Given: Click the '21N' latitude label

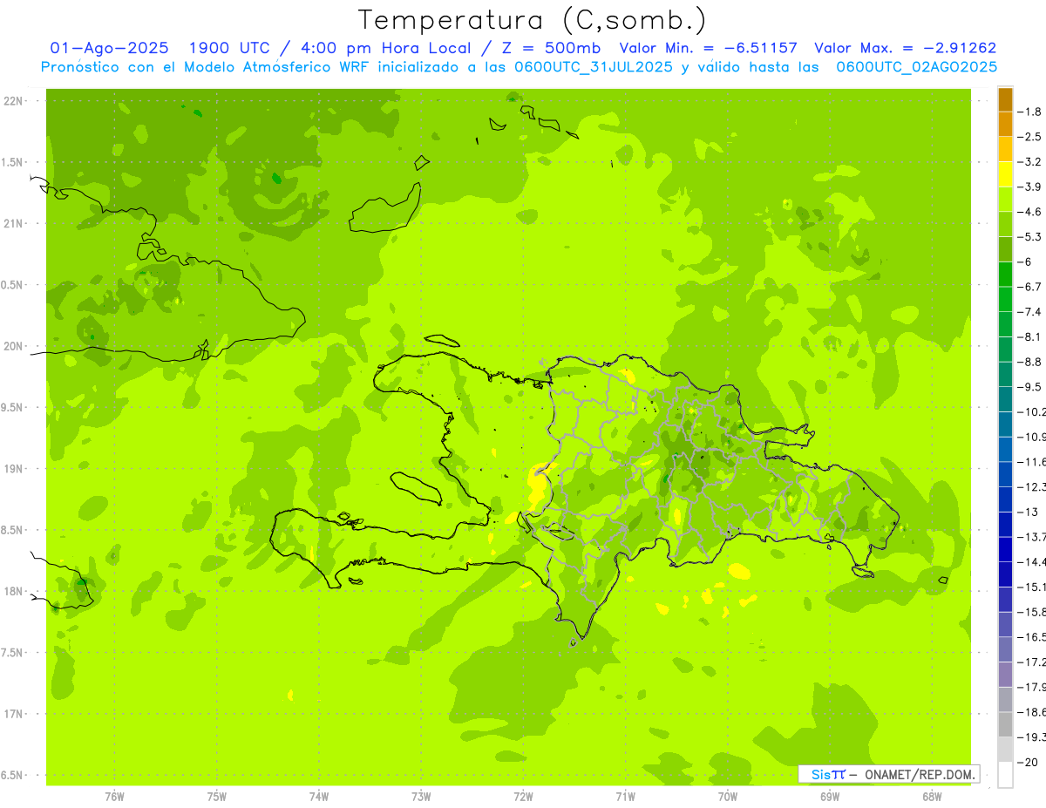Looking at the screenshot, I should (x=12, y=224).
